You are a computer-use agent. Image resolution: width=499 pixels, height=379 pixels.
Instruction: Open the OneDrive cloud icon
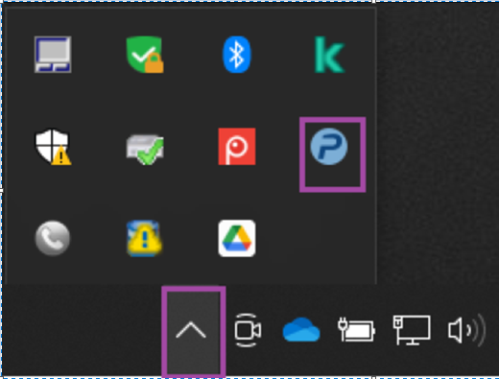pyautogui.click(x=301, y=329)
